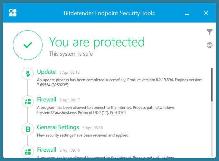Select the bottom Firewall event heading

47,150
